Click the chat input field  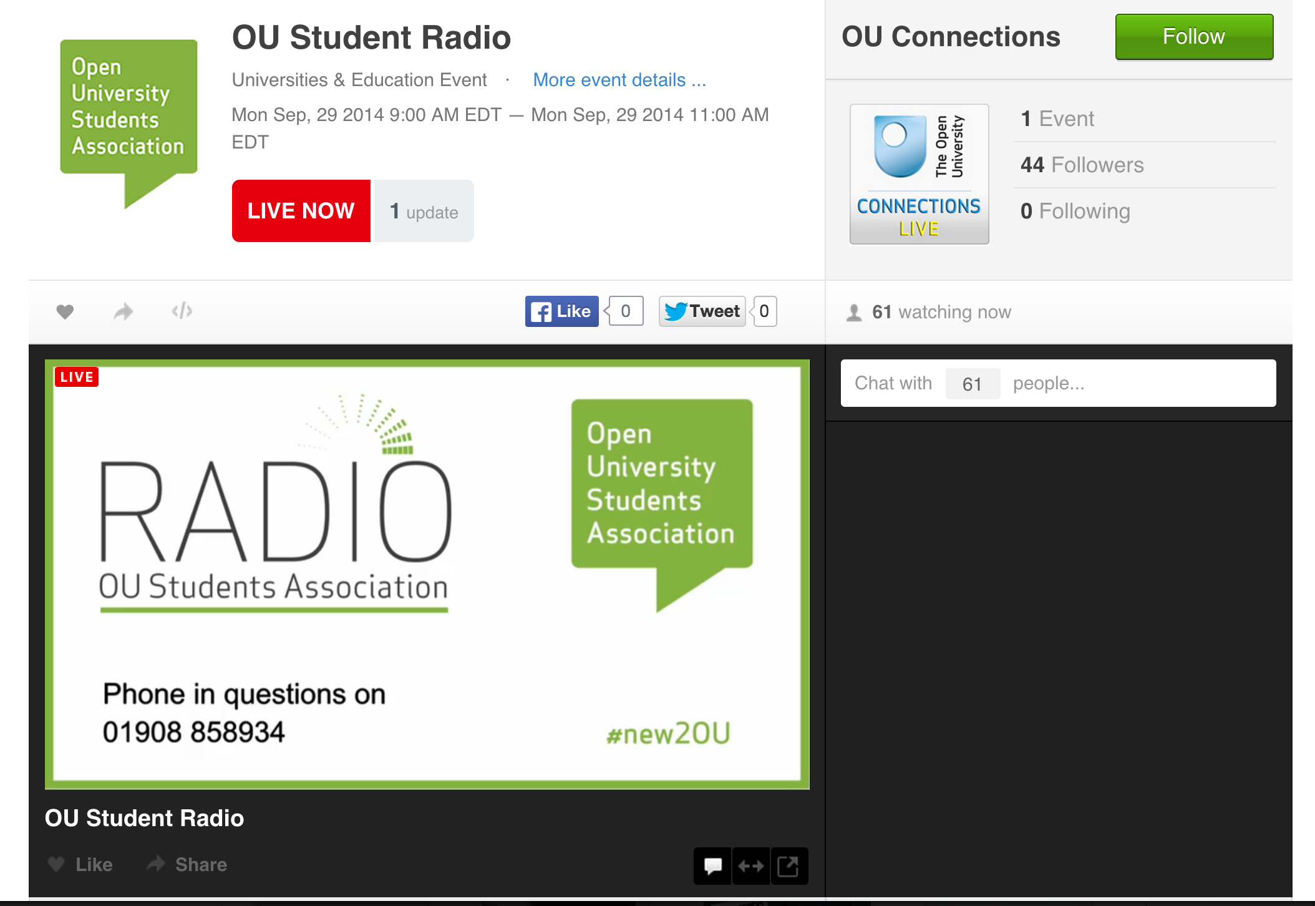pos(1057,383)
